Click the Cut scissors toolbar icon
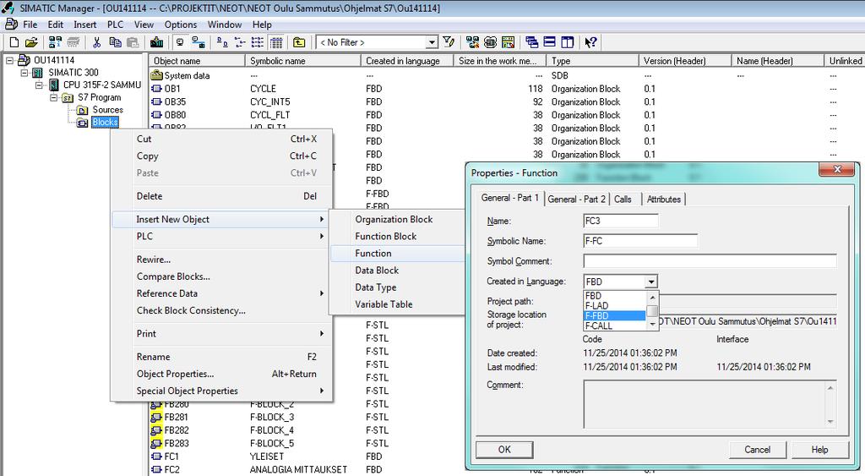 97,42
